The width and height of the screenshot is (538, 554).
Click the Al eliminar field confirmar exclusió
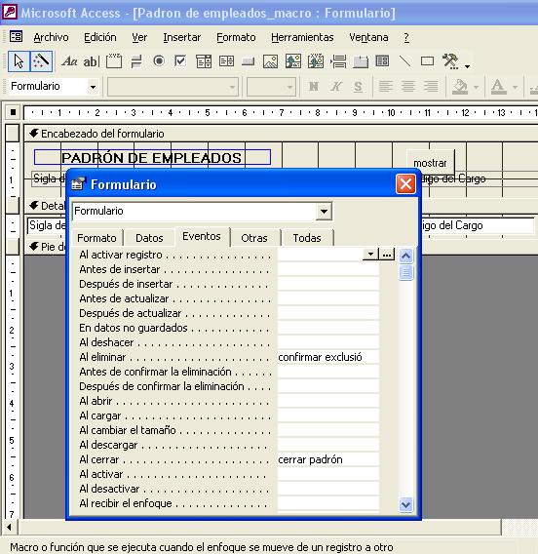click(327, 357)
